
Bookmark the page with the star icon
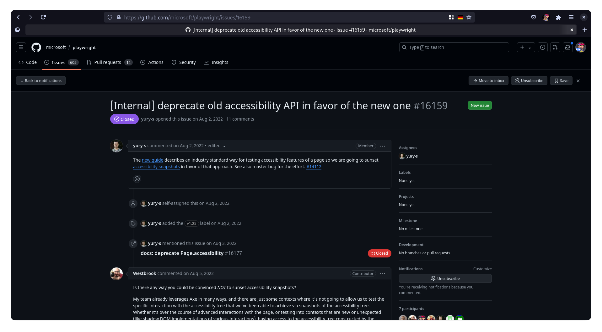click(x=469, y=17)
